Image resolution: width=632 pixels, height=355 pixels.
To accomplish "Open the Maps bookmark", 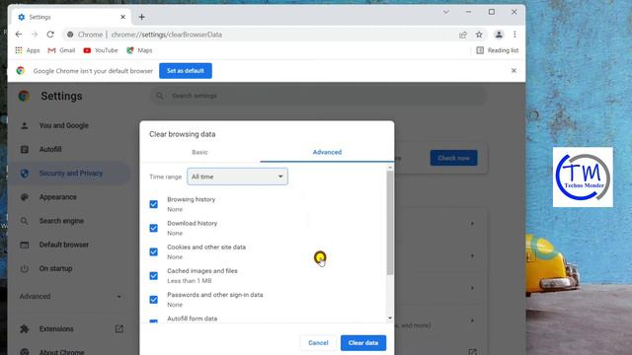I will click(139, 50).
